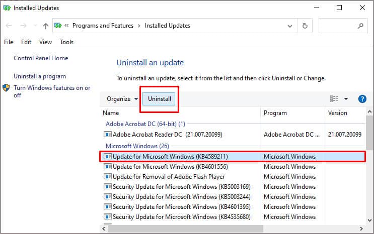Expand the address bar breadcrumb chevrons
Viewport: 374px width, 234px height.
click(66, 25)
